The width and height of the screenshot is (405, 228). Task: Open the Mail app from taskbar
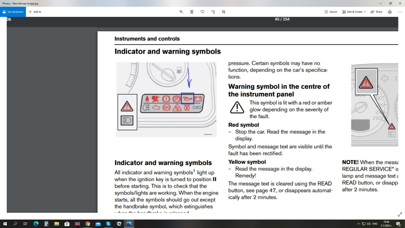click(x=98, y=224)
